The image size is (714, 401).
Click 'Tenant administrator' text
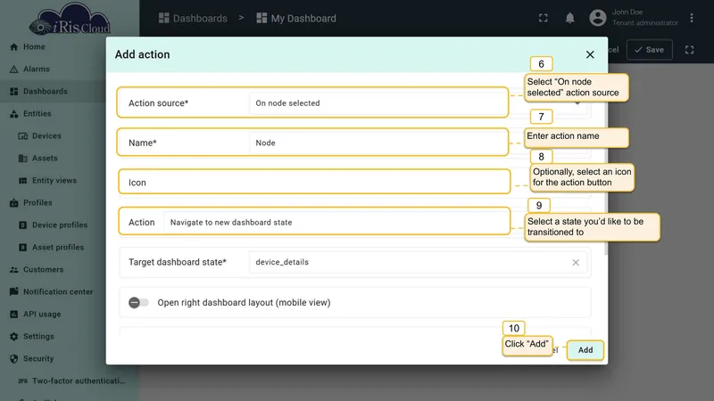point(644,23)
